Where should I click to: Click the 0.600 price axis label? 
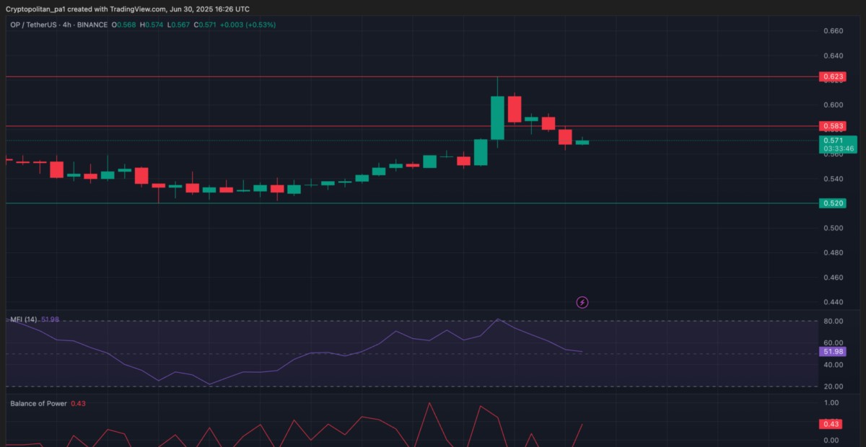pyautogui.click(x=833, y=105)
